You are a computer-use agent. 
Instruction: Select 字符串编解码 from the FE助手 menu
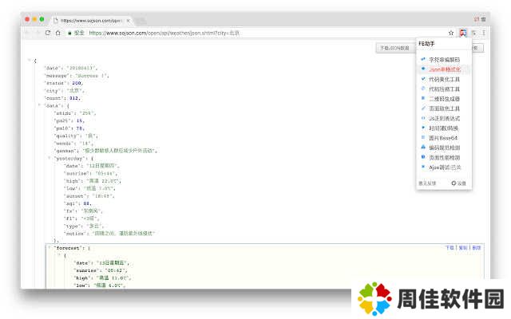[x=445, y=59]
